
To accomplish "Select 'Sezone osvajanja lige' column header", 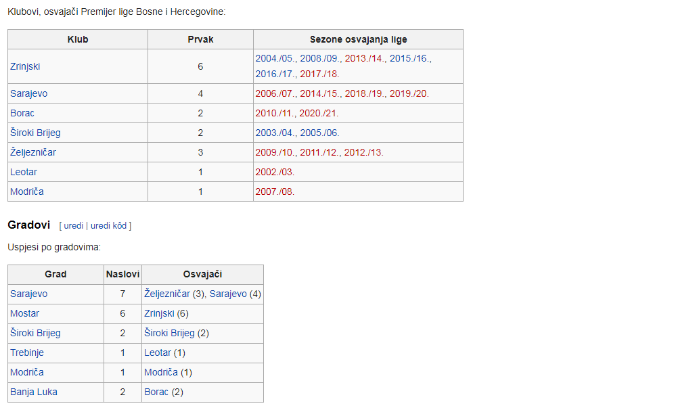I will [x=358, y=39].
